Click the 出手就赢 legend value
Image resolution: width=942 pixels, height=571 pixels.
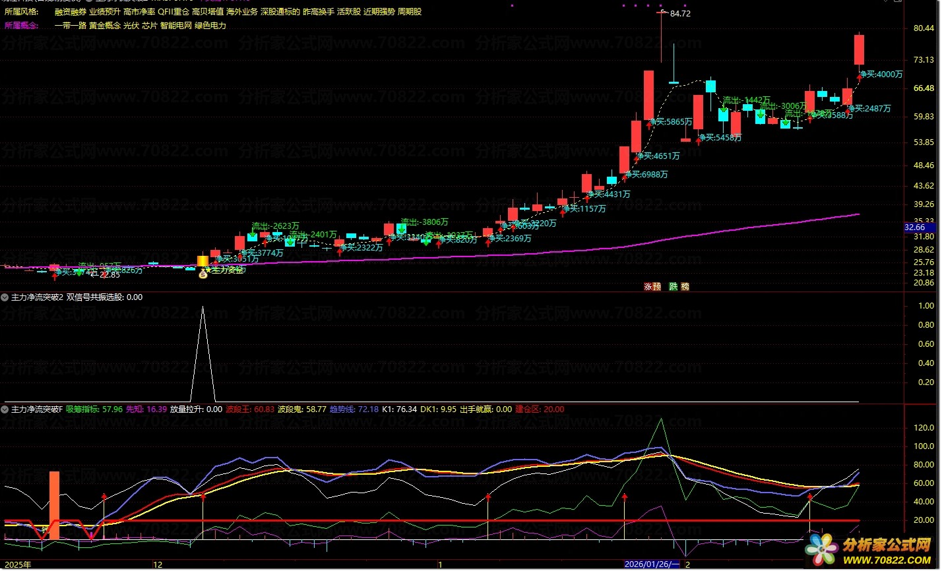tap(486, 409)
